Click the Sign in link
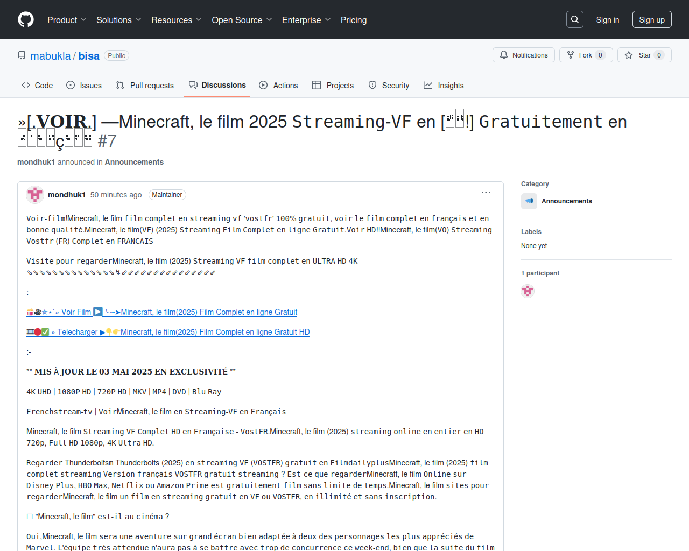This screenshot has height=551, width=689. click(x=608, y=20)
